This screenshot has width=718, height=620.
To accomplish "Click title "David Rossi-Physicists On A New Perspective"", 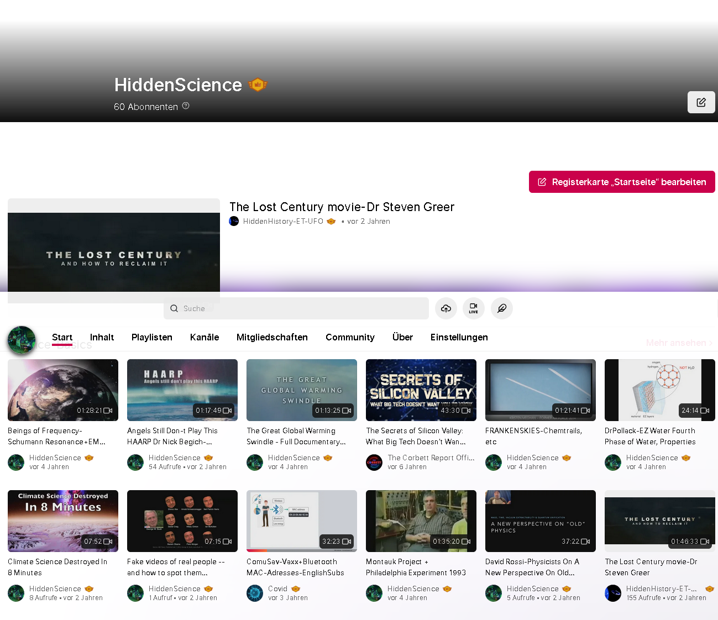I will pos(532,567).
